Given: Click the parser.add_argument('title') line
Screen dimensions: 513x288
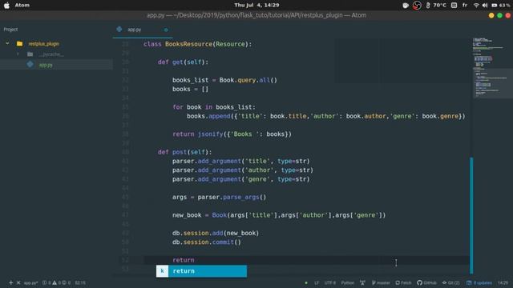Looking at the screenshot, I should [240, 161].
